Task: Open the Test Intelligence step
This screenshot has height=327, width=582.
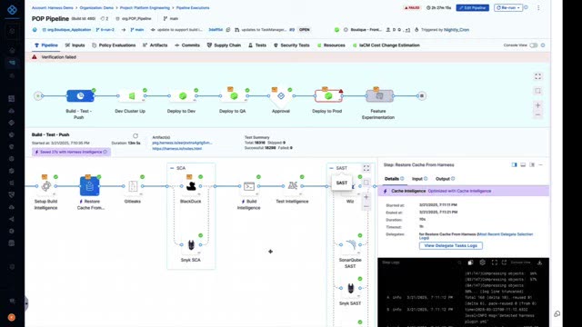Action: click(x=292, y=186)
